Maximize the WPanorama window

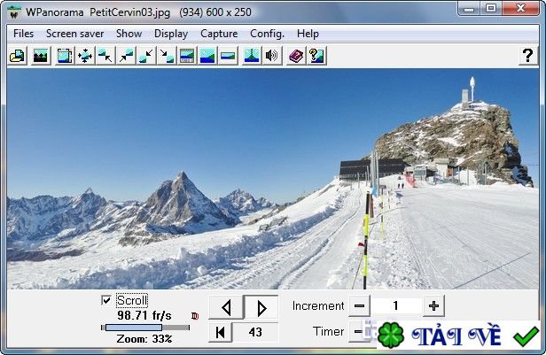pyautogui.click(x=491, y=8)
